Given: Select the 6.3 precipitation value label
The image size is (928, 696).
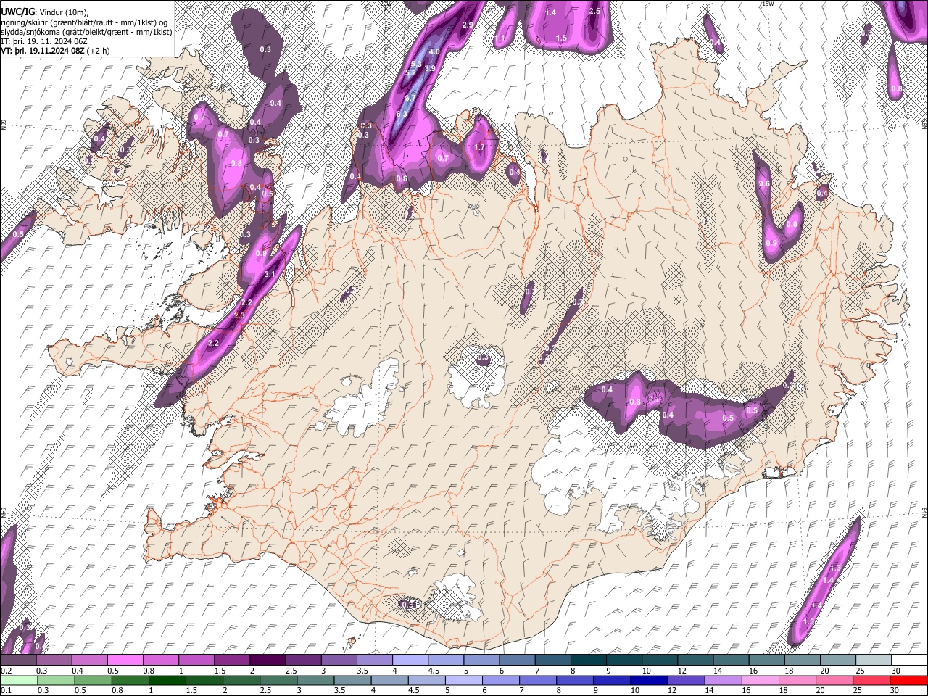Looking at the screenshot, I should (403, 115).
